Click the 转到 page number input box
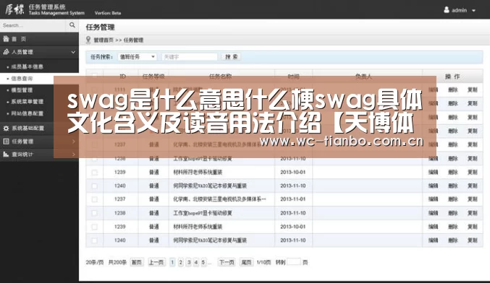Image resolution: width=490 pixels, height=283 pixels. [294, 262]
